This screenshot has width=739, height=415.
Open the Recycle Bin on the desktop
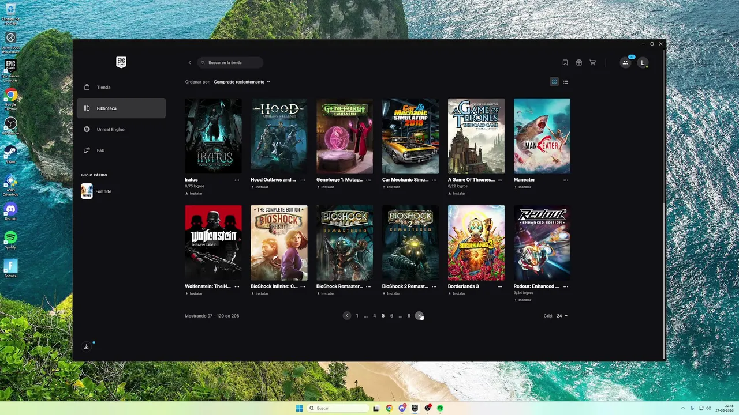click(10, 14)
